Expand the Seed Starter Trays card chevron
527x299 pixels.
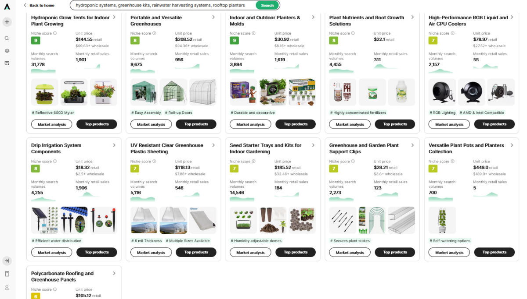coord(313,145)
